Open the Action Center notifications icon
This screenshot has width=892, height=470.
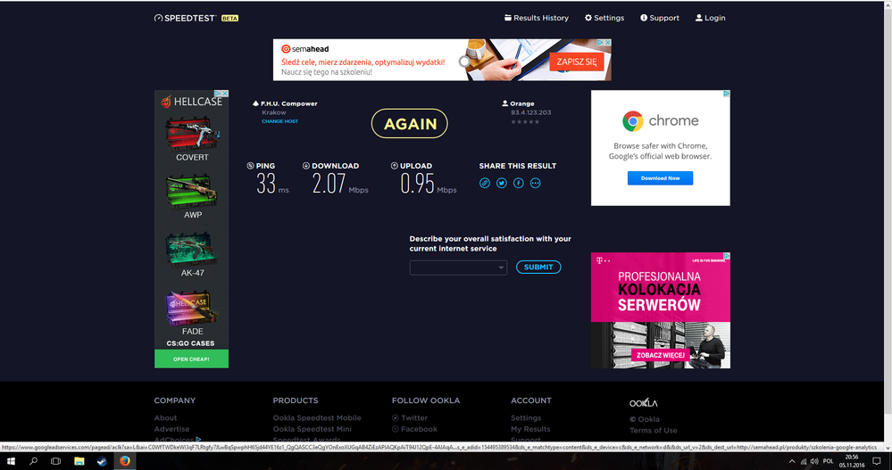coord(877,461)
